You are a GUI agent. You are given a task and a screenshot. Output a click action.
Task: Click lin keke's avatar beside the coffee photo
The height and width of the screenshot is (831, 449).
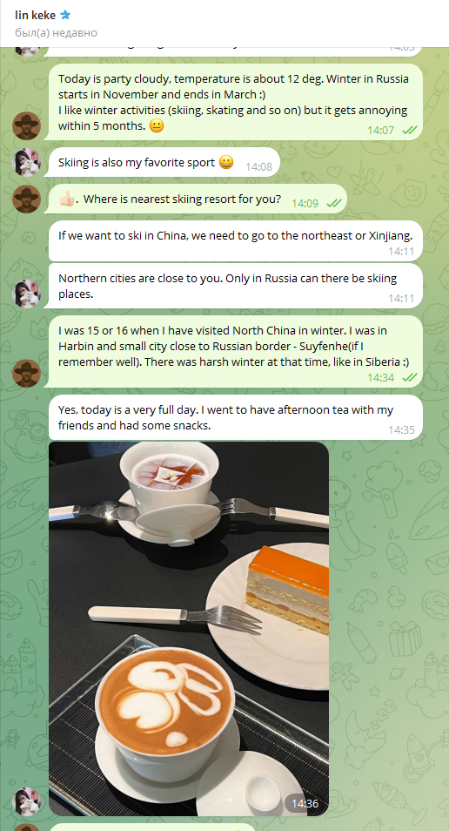26,801
